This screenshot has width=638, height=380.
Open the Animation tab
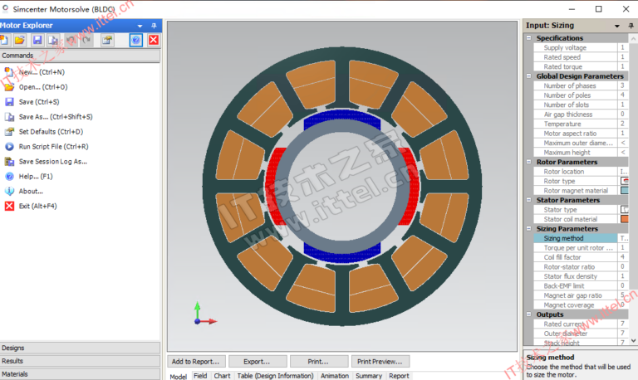(335, 376)
